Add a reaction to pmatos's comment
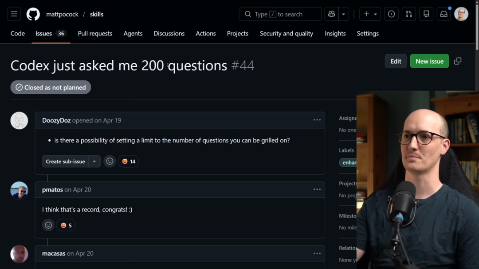The image size is (479, 269). (x=48, y=226)
